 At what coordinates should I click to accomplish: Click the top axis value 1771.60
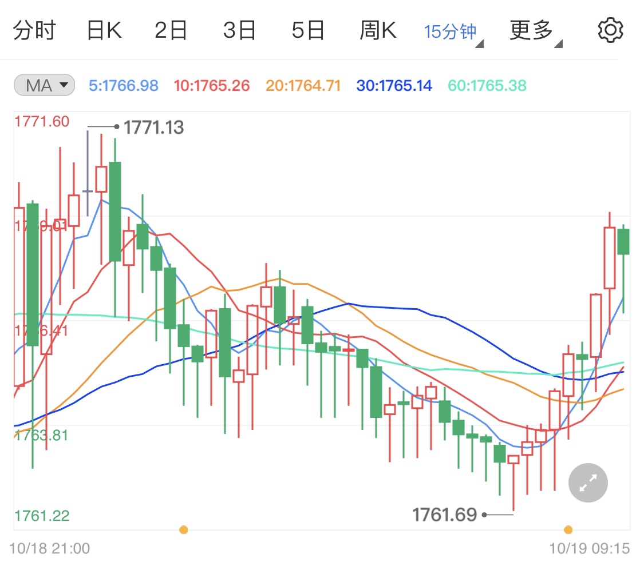point(41,122)
